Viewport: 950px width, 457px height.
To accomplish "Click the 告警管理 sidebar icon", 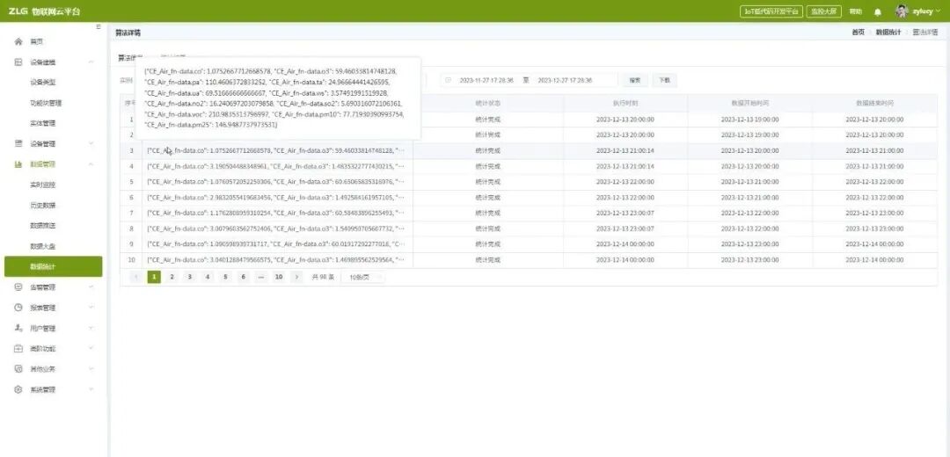I will pos(18,287).
